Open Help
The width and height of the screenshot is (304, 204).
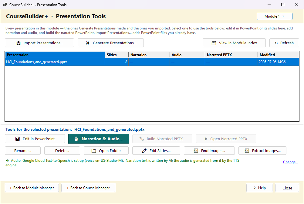pos(259,188)
